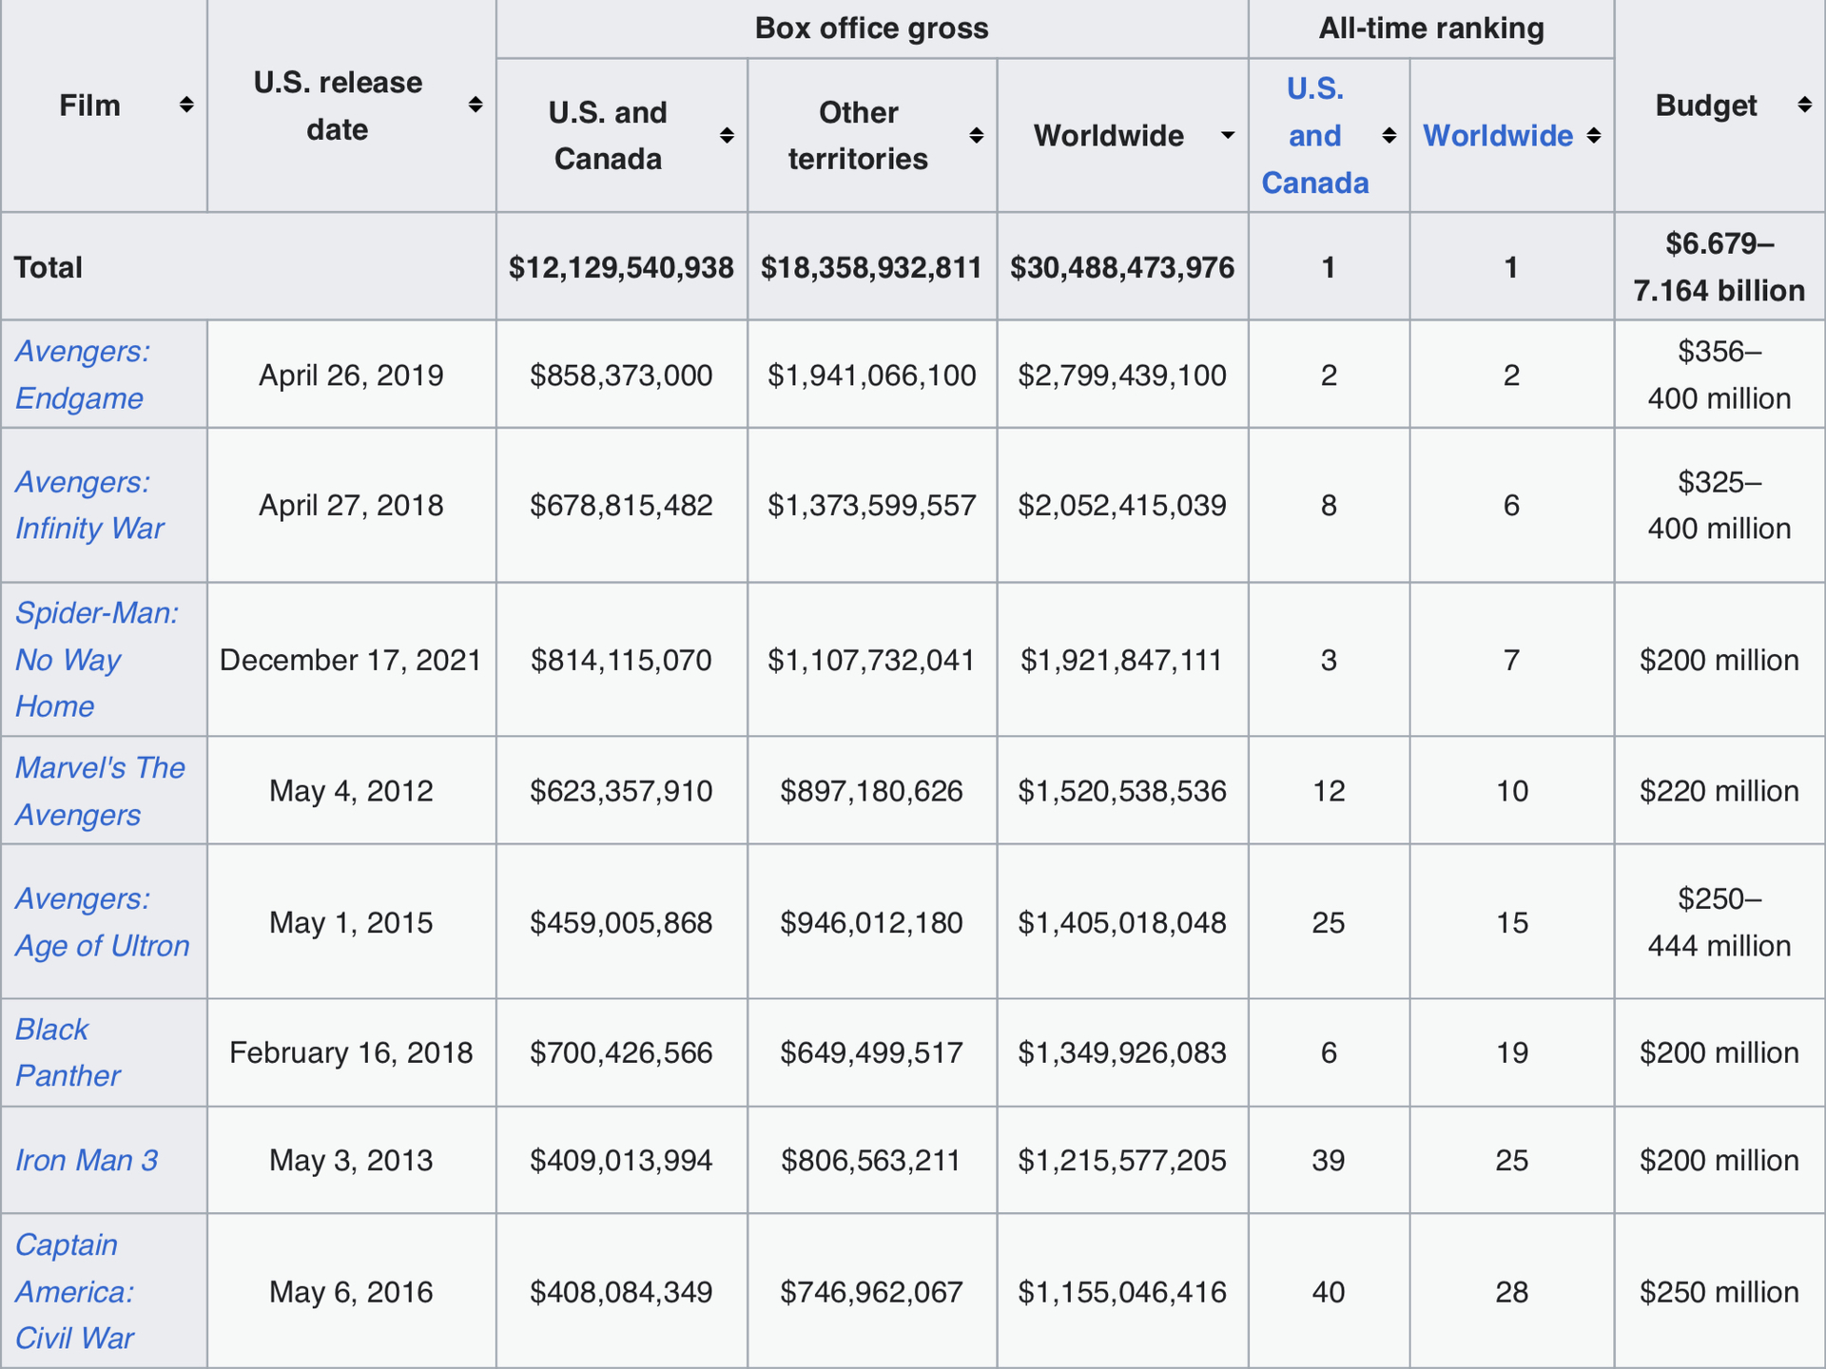Select Endgame worldwide gross $2,799,439,100
The width and height of the screenshot is (1826, 1369).
(x=1122, y=375)
